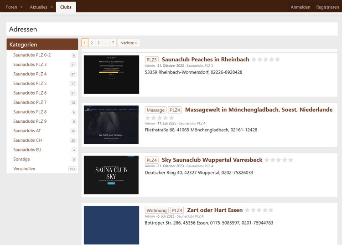Switch to the Clubs tab

coord(66,7)
